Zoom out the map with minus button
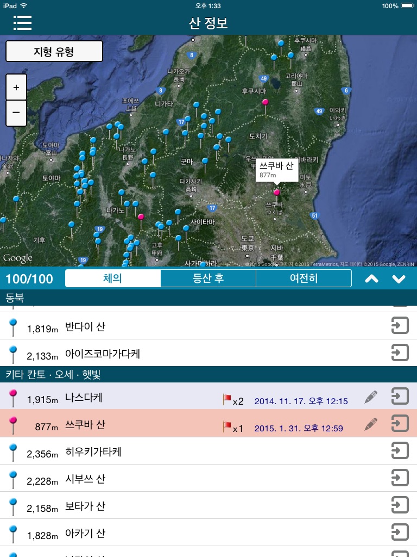This screenshot has width=417, height=557. (x=16, y=113)
